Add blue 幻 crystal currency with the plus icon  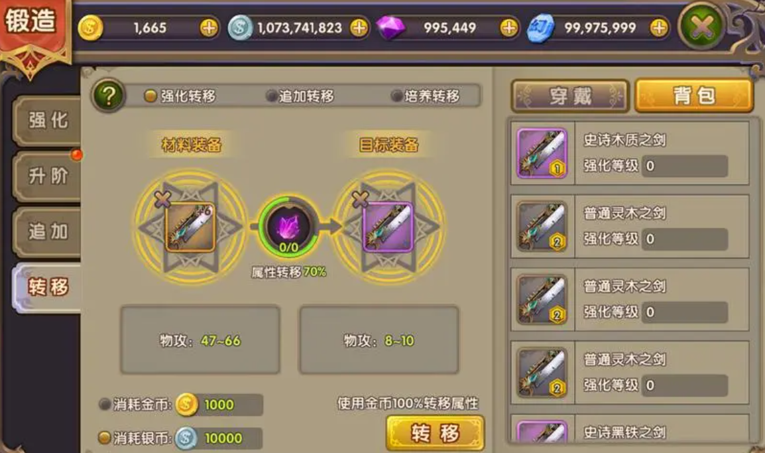coord(659,28)
